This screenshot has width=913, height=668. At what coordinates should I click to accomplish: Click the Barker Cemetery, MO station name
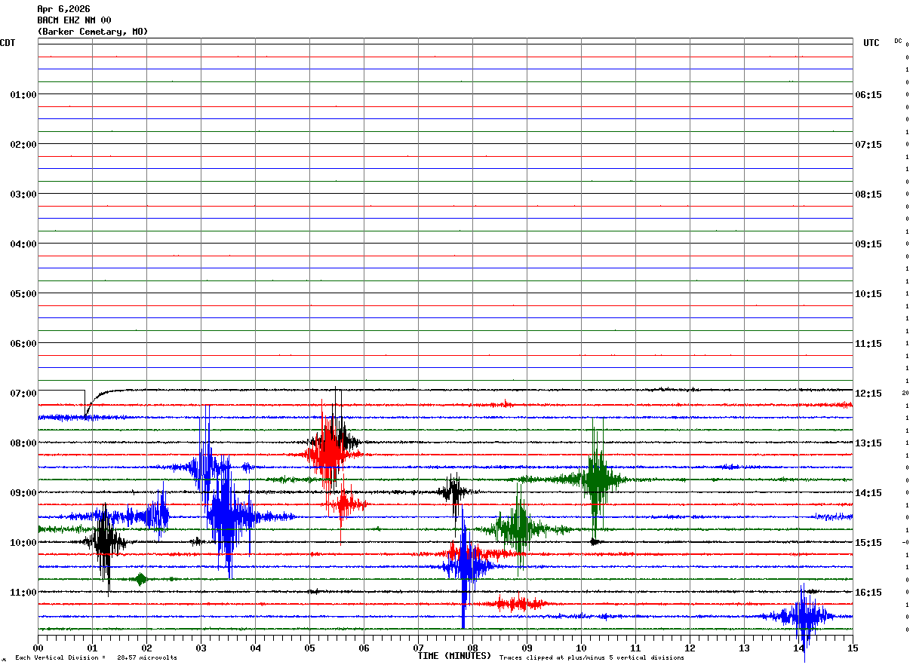pyautogui.click(x=93, y=32)
